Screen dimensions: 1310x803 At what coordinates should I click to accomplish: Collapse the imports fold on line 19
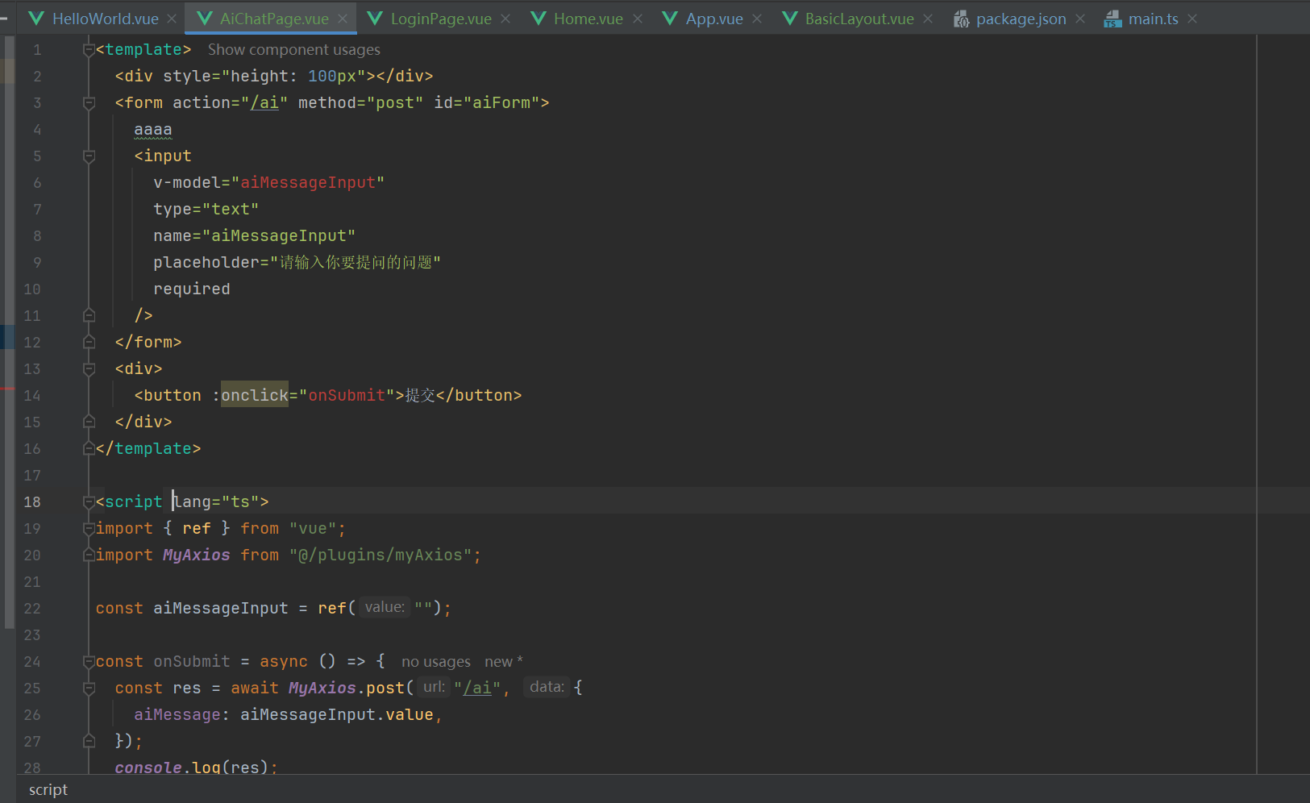(89, 529)
